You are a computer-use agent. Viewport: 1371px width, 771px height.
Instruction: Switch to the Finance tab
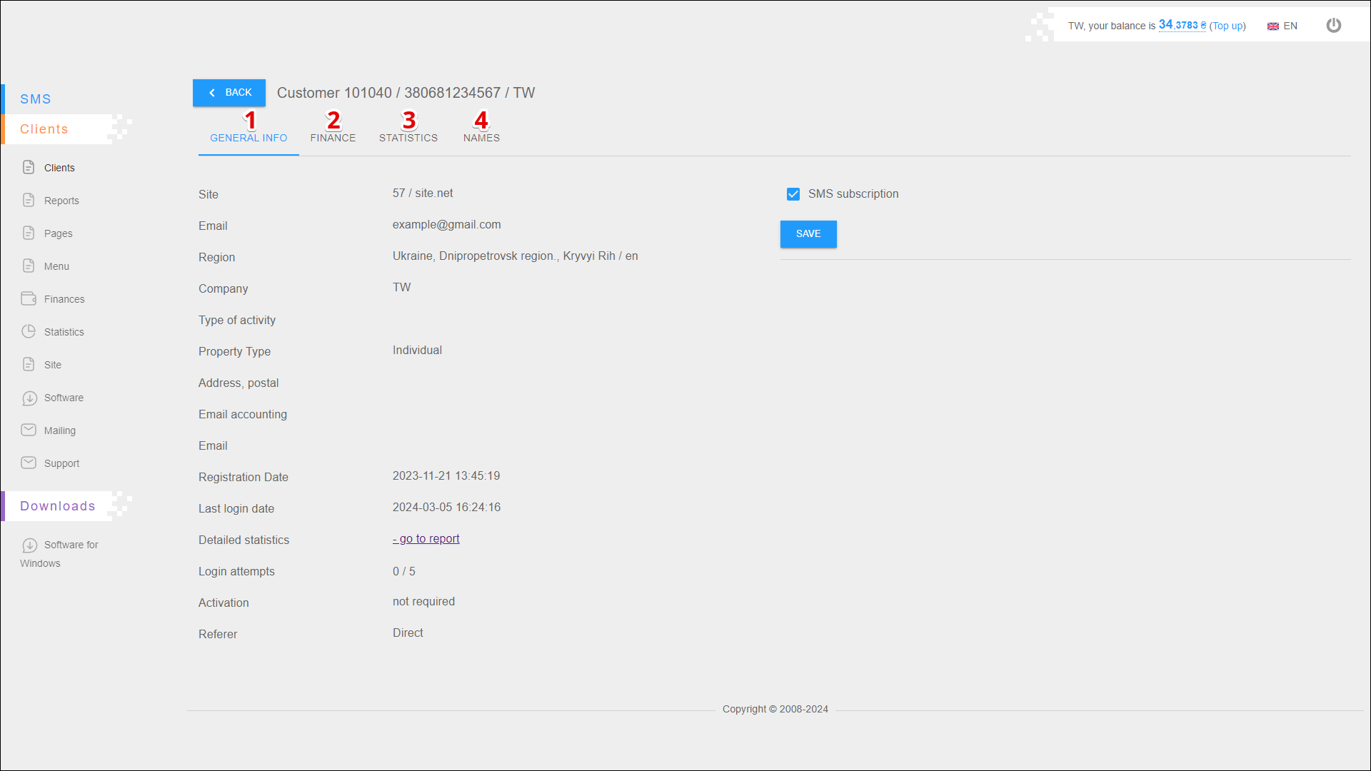point(333,138)
